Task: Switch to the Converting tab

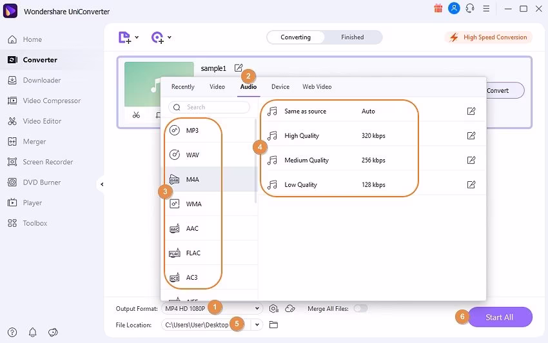Action: (x=296, y=37)
